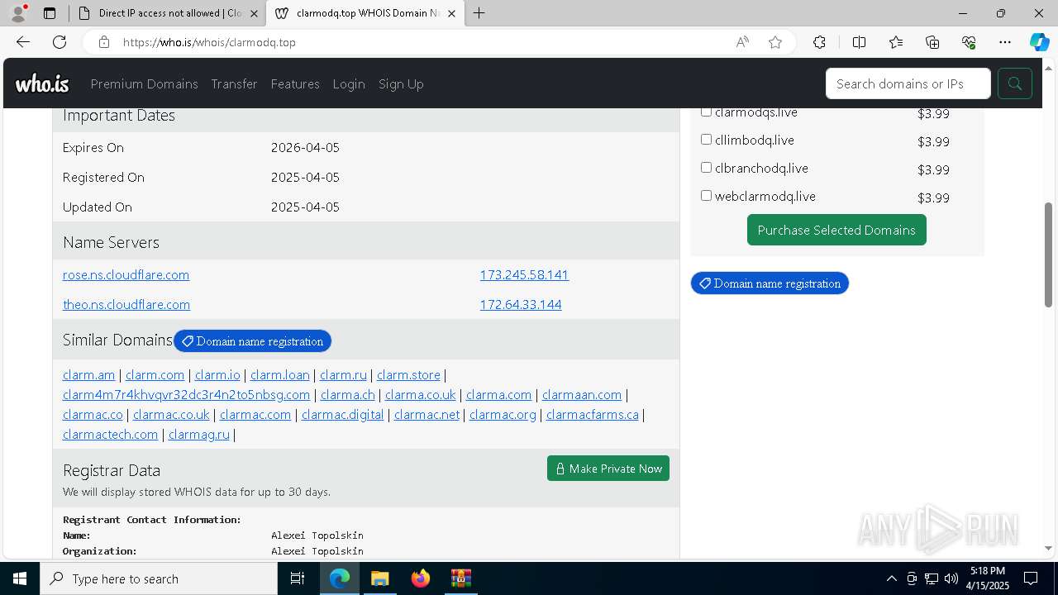Image resolution: width=1058 pixels, height=595 pixels.
Task: Open IP 173.245.58.141 link
Action: point(524,274)
